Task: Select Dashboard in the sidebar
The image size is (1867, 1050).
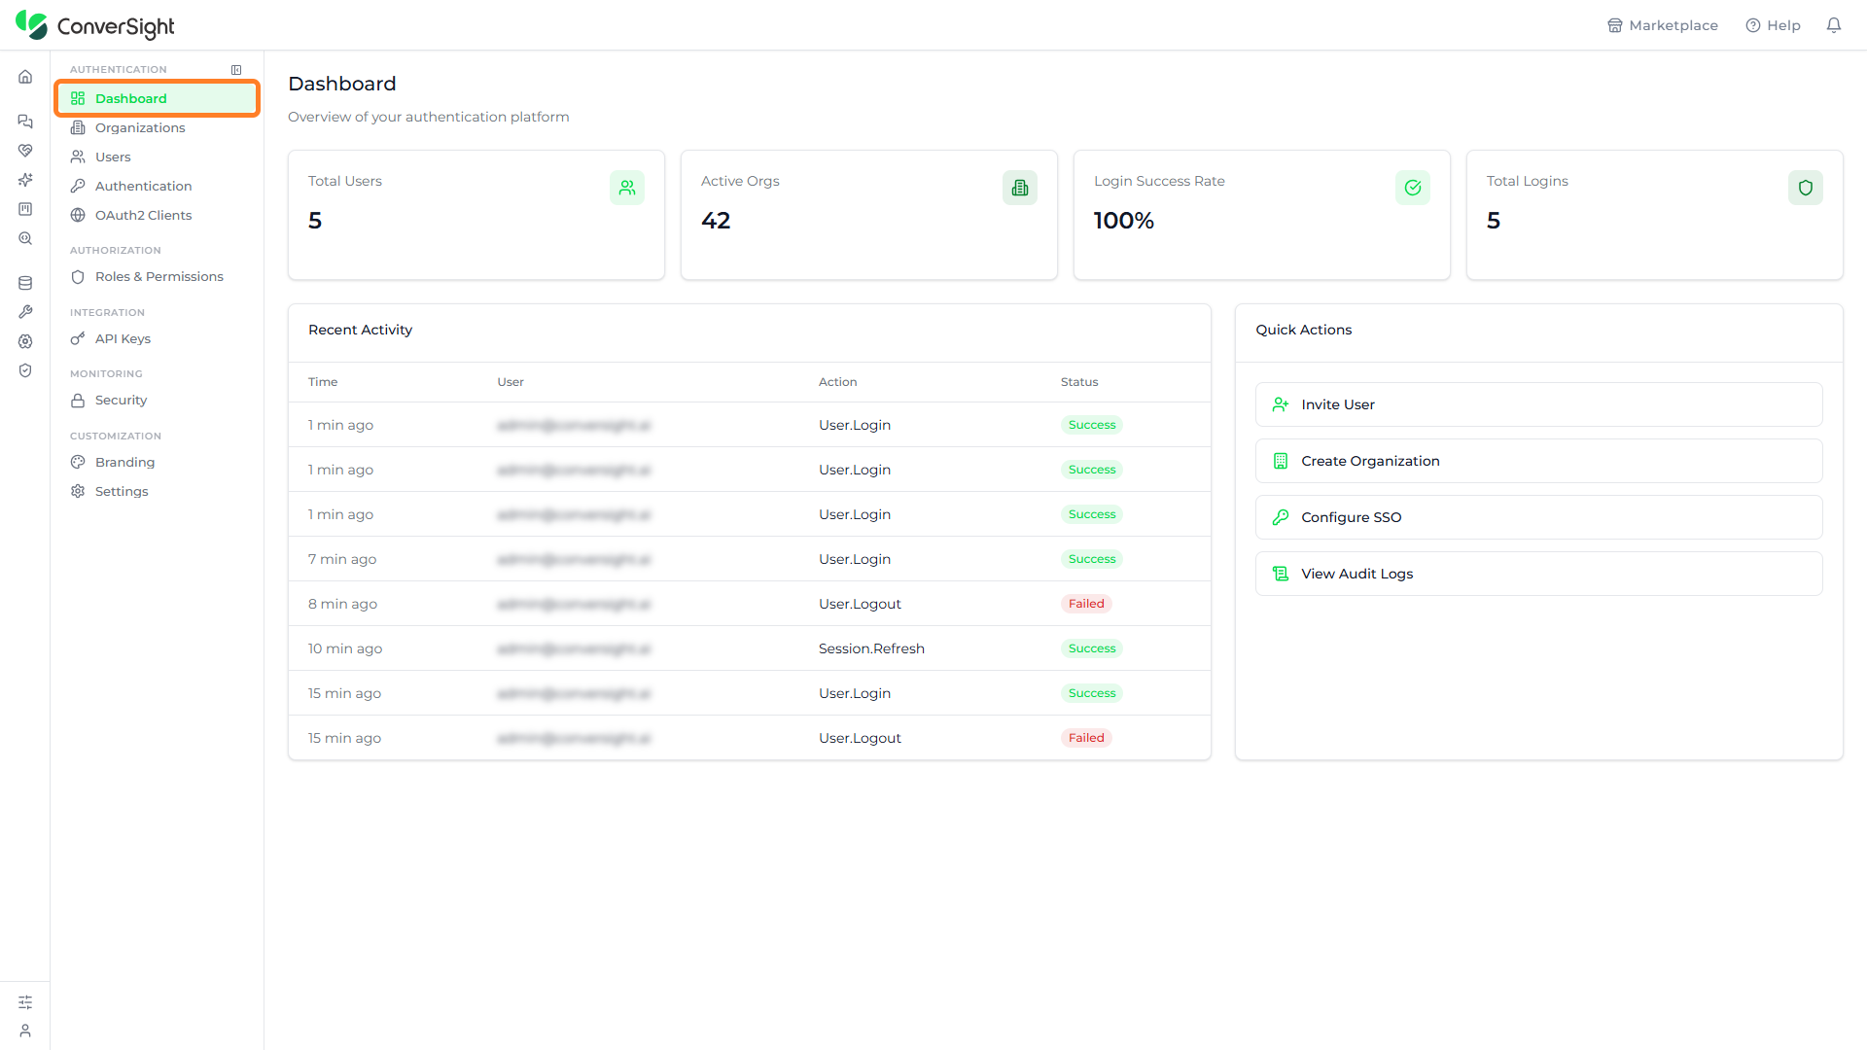Action: coord(158,98)
